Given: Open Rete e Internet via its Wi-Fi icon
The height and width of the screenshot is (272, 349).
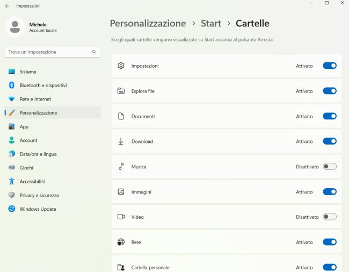Looking at the screenshot, I should click(x=11, y=99).
